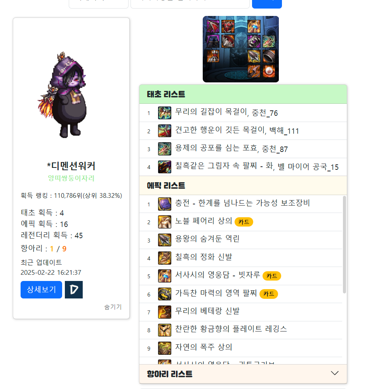Collapse the 에픽 리스트 header
Viewport: 367px width, 389px height.
coord(243,186)
